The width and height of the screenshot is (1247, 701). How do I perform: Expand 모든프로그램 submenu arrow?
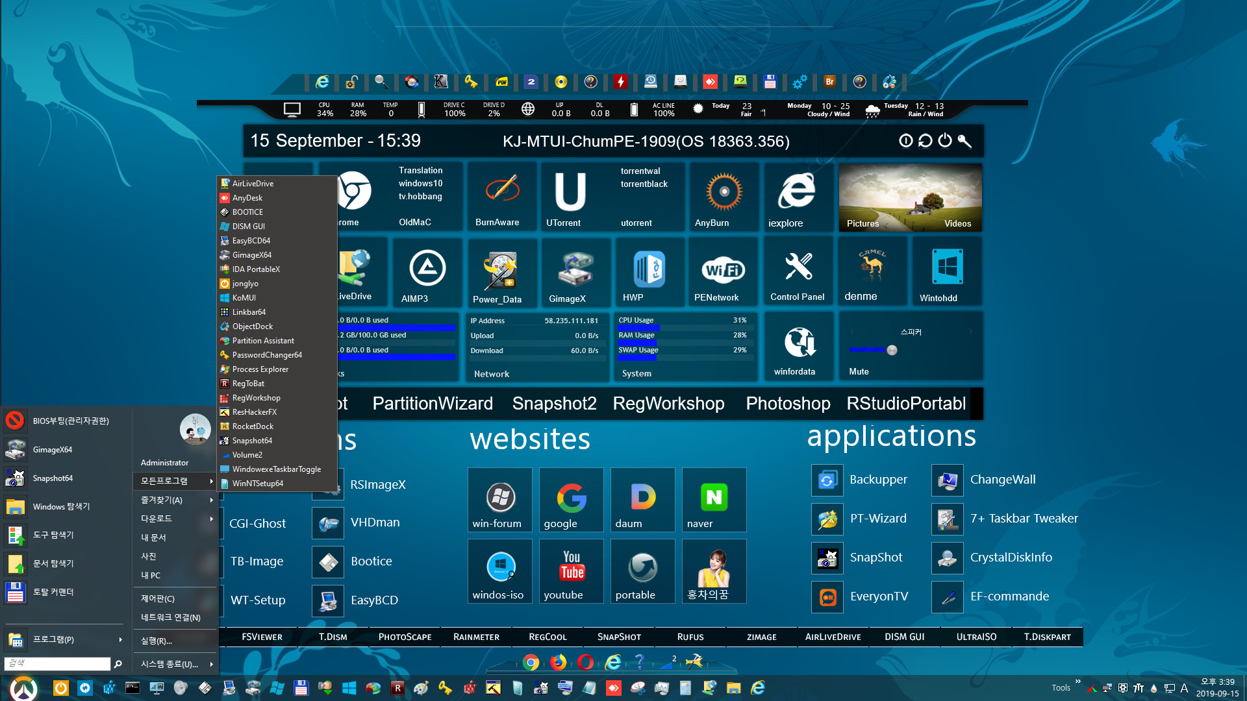[x=211, y=481]
